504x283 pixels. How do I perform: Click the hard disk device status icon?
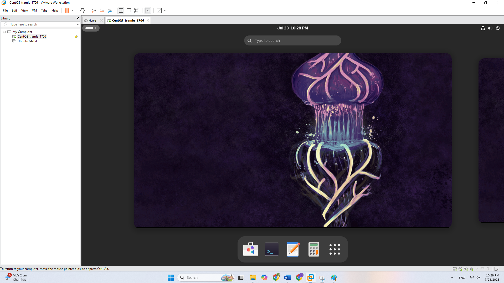[x=455, y=269]
